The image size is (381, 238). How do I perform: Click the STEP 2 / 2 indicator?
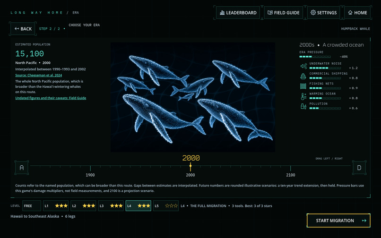coord(49,29)
